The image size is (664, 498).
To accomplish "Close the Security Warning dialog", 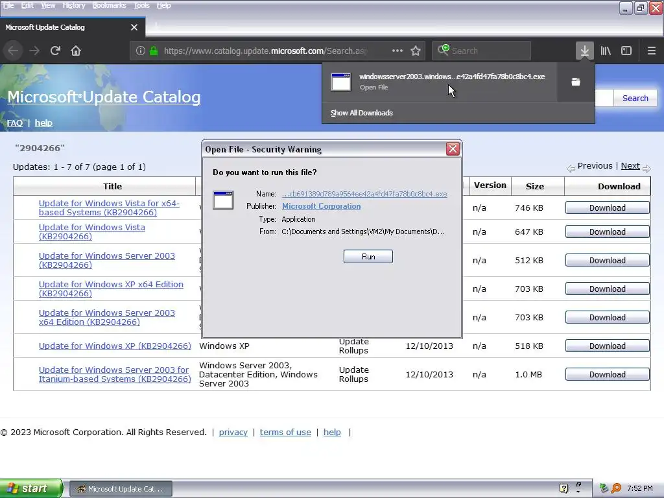I will [x=453, y=148].
